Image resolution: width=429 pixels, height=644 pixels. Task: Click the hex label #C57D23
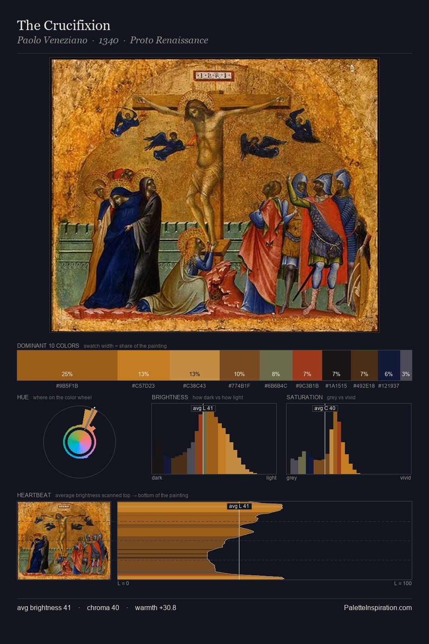[x=143, y=386]
